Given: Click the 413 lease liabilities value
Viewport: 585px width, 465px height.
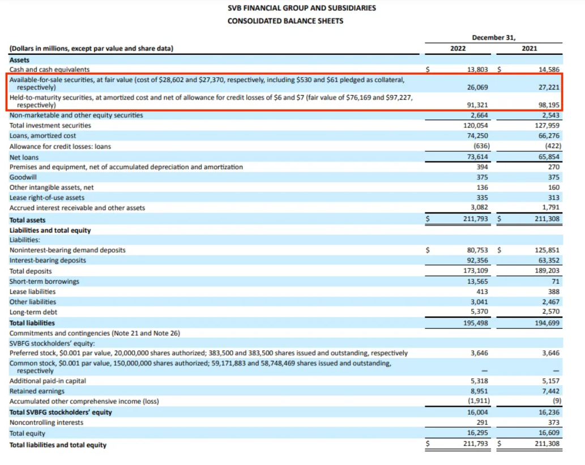Looking at the screenshot, I should pyautogui.click(x=482, y=292).
